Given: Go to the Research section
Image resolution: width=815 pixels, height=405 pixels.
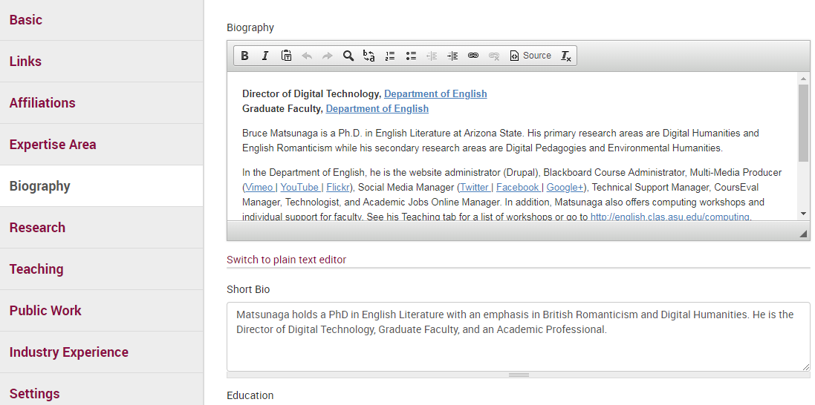Looking at the screenshot, I should [x=37, y=228].
